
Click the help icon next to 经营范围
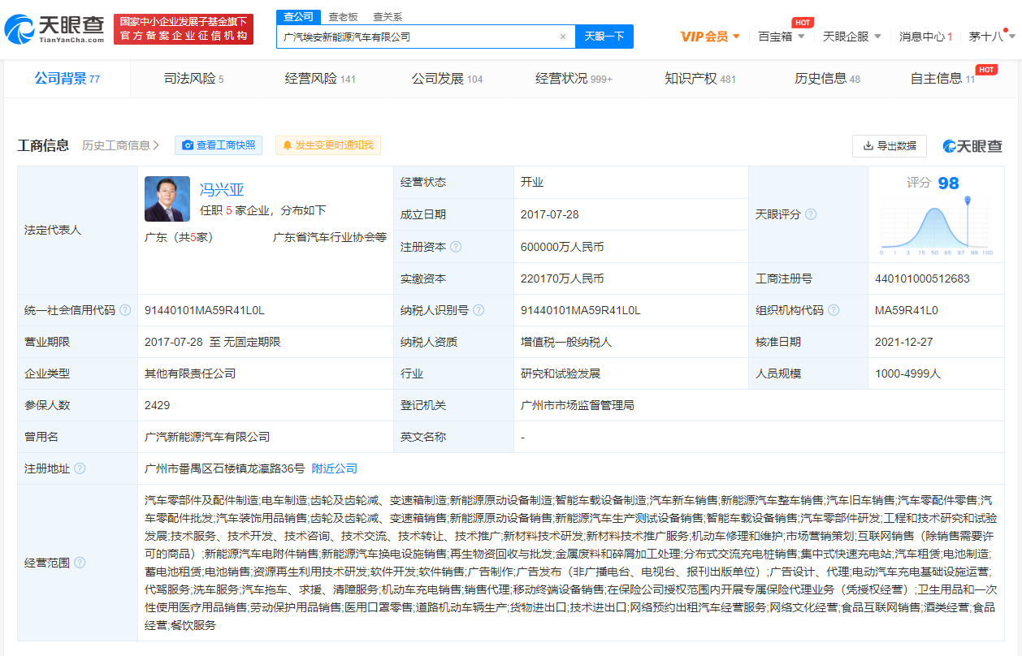(x=80, y=563)
